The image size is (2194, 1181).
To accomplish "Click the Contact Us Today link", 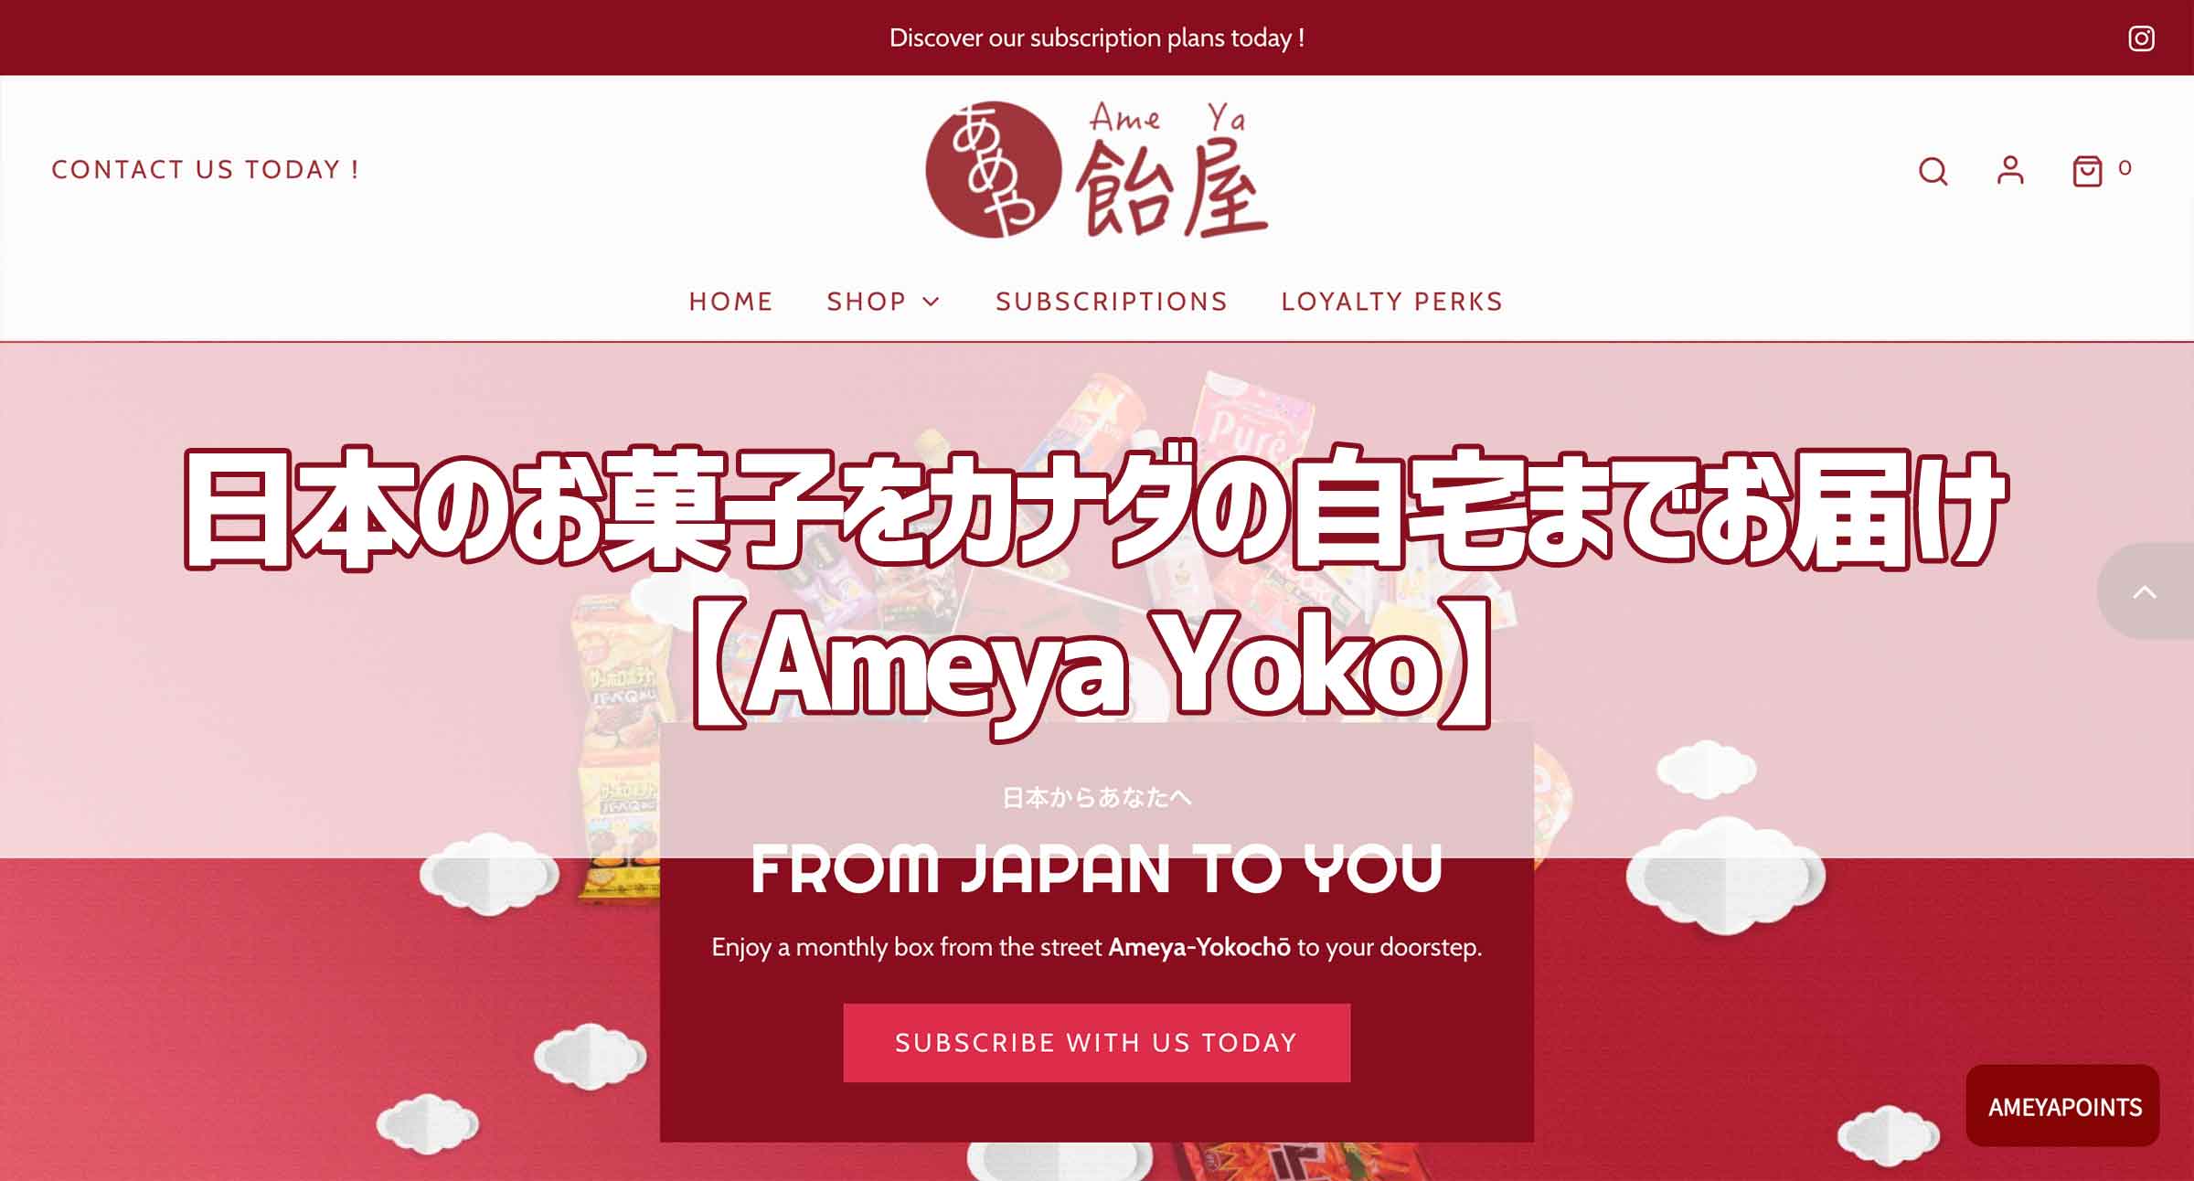I will 206,170.
